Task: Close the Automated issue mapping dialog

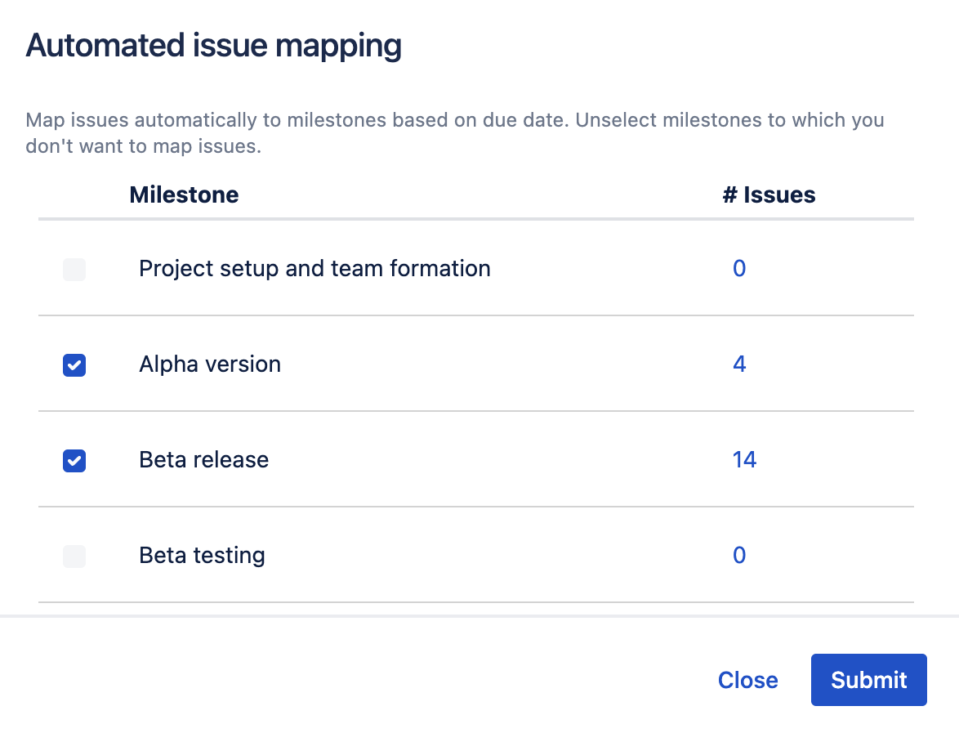Action: tap(747, 680)
